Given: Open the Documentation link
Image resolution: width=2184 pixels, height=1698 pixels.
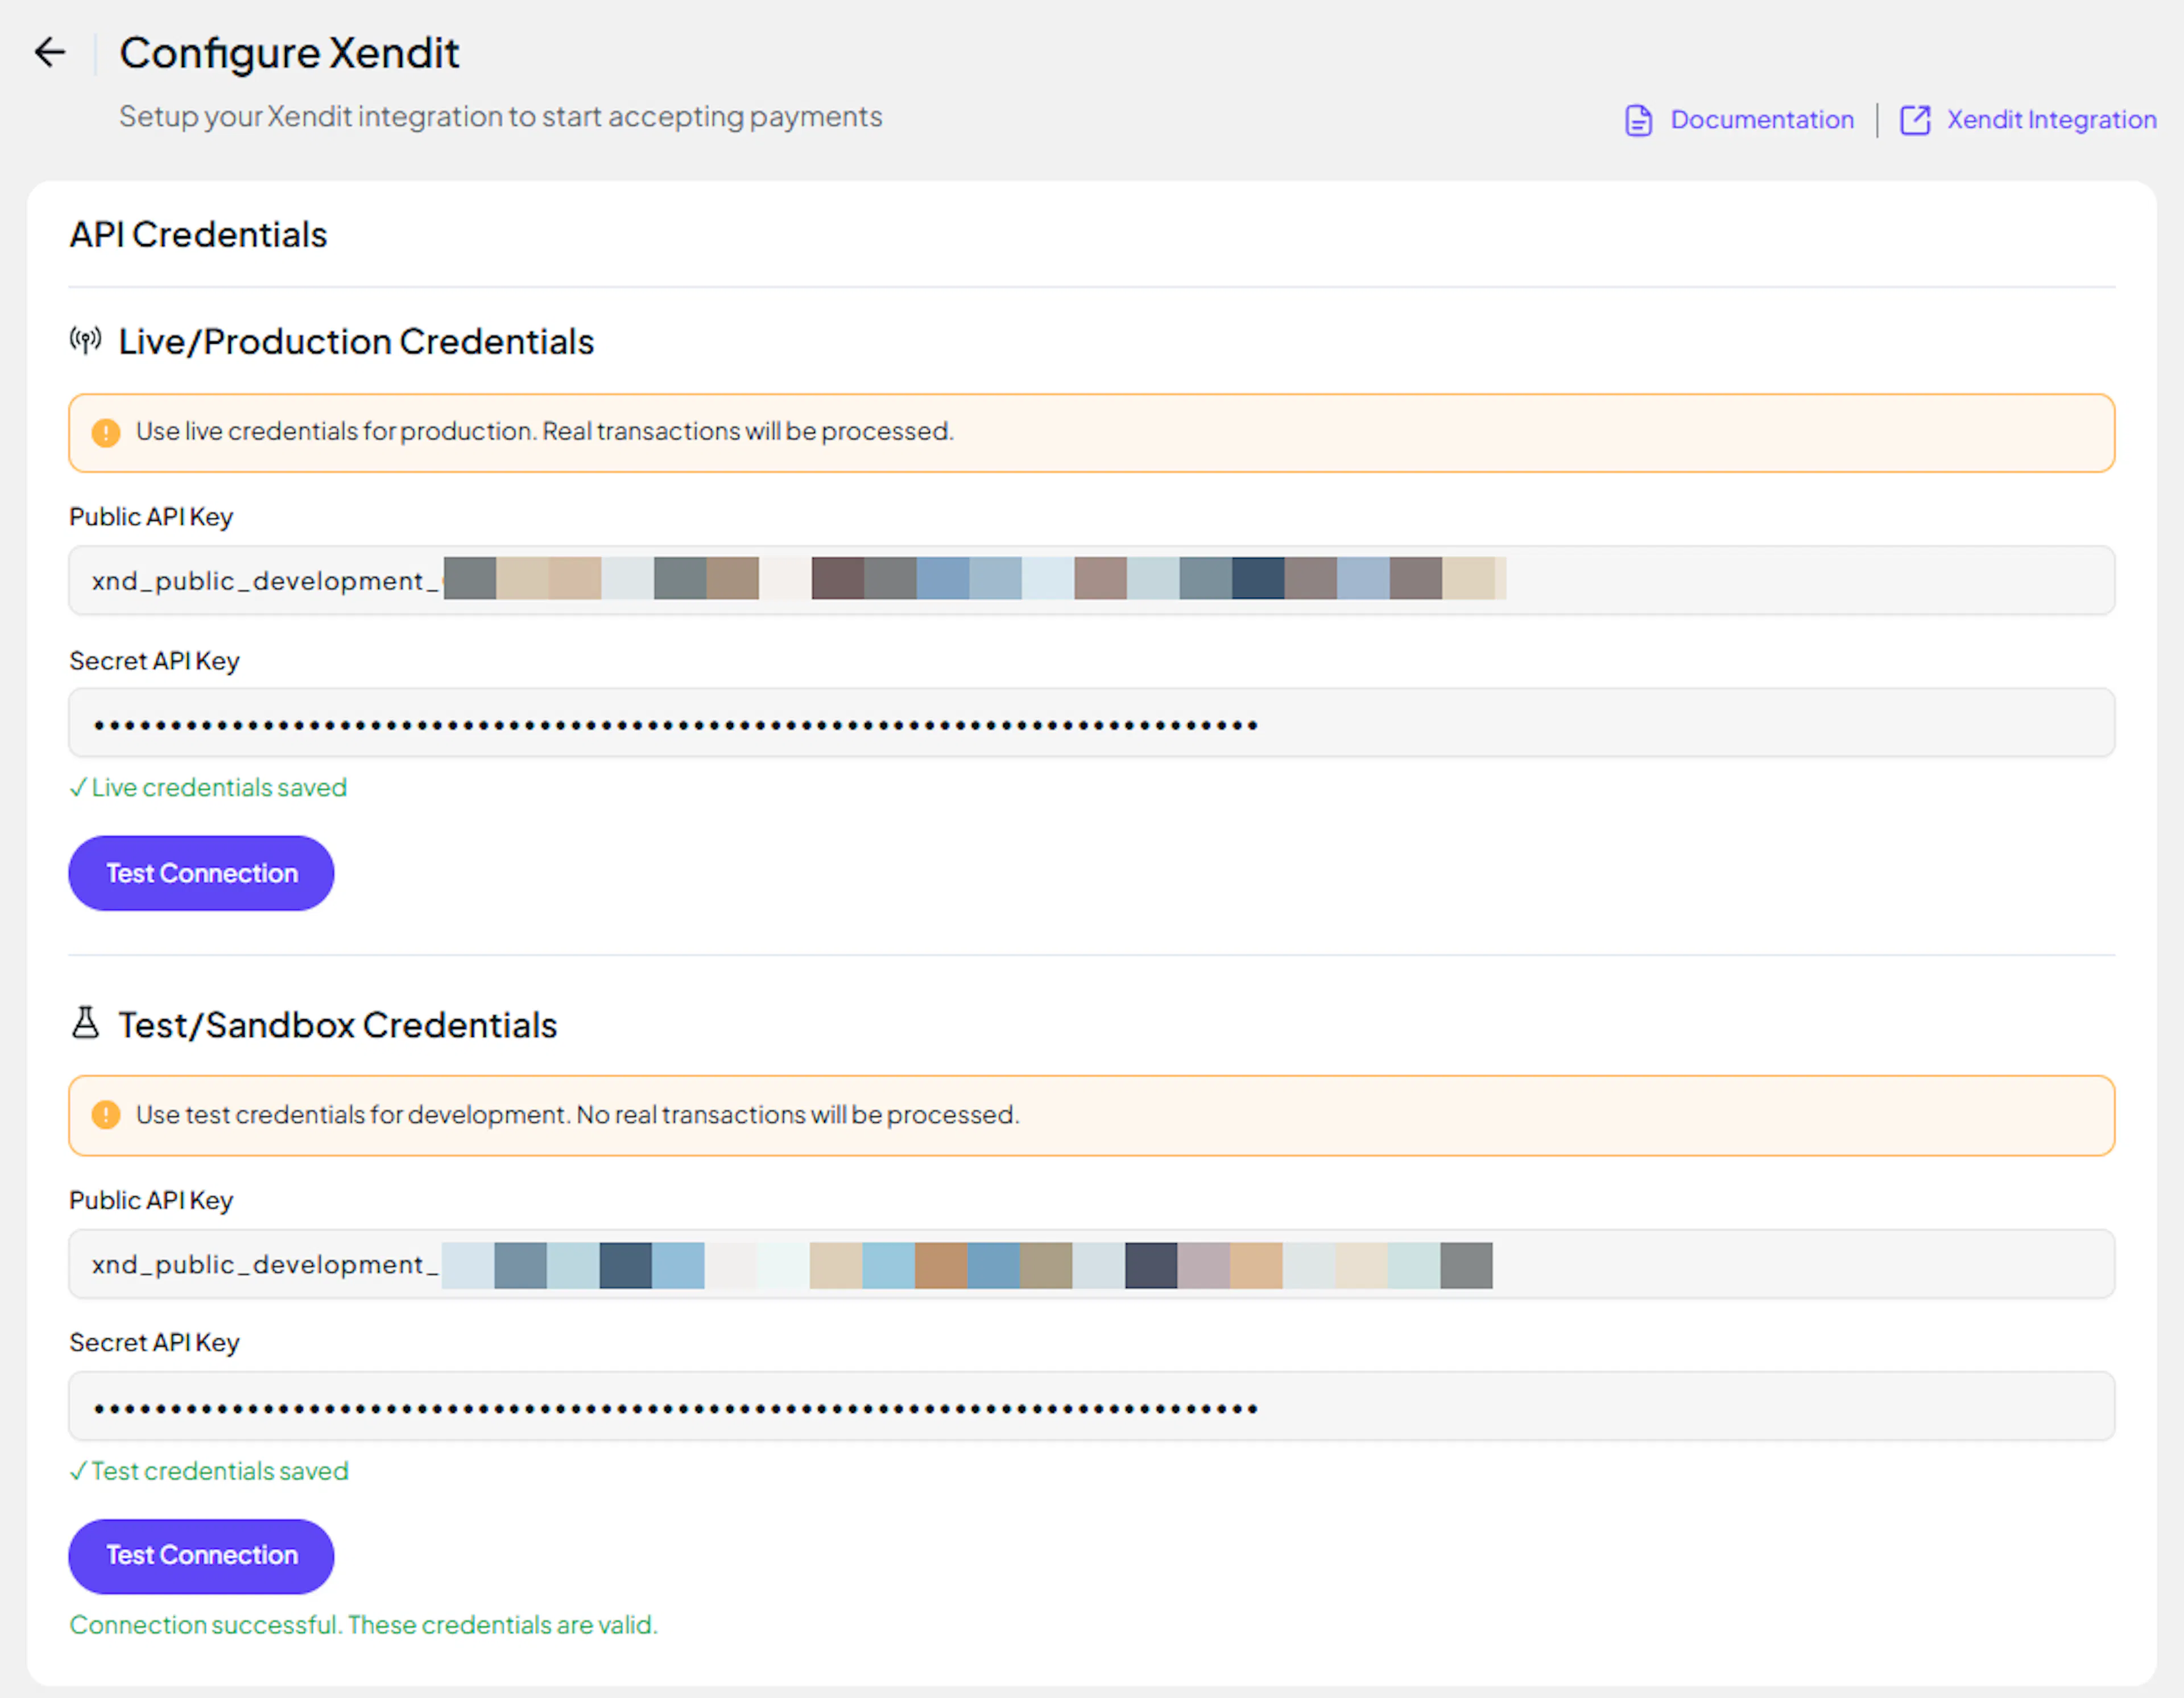Looking at the screenshot, I should coord(1761,120).
